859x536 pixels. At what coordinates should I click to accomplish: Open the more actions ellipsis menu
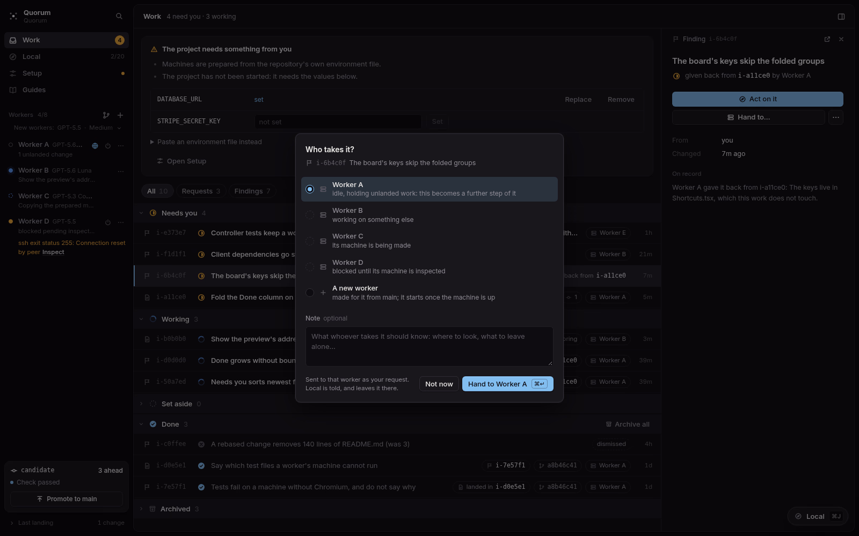tap(836, 117)
